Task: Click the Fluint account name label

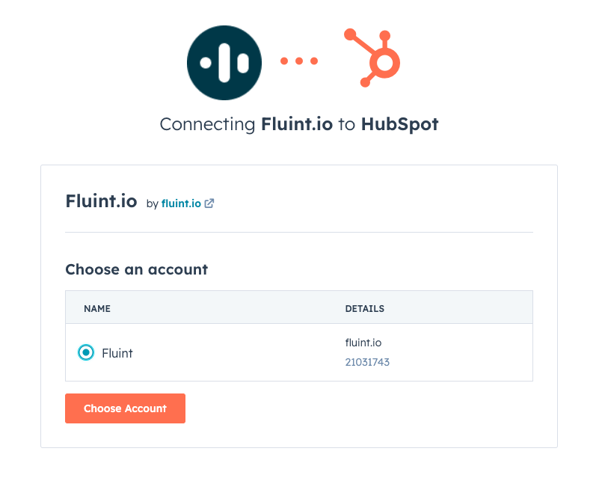Action: point(117,353)
